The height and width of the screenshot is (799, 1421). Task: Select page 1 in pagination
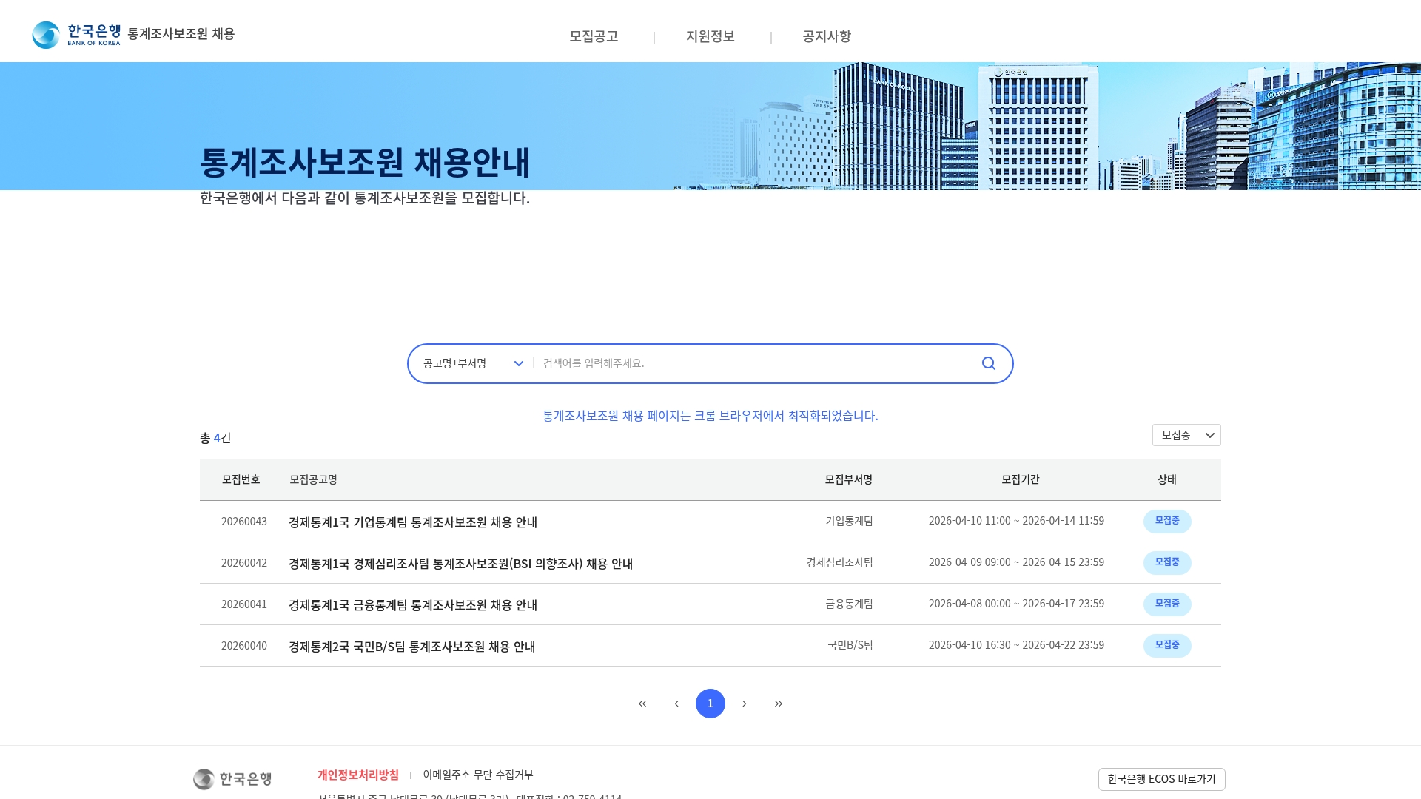pos(710,704)
